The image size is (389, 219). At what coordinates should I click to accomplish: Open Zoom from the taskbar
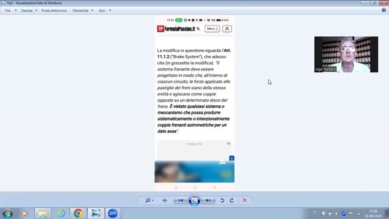113,214
